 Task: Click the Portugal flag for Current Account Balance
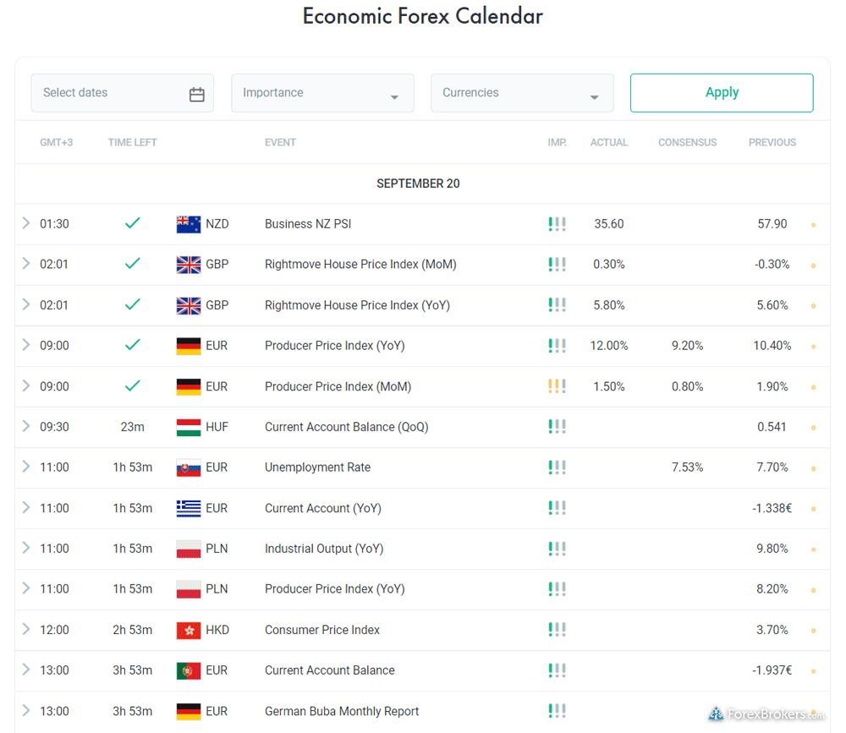[x=188, y=670]
